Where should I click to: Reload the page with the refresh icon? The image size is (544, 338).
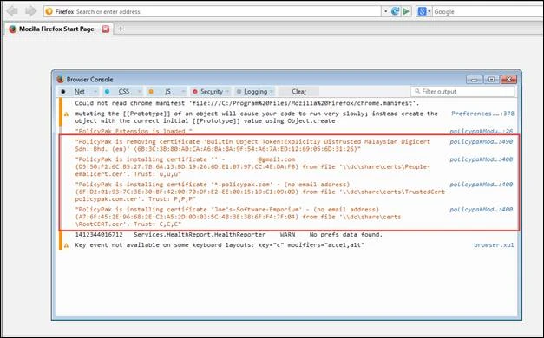(395, 11)
